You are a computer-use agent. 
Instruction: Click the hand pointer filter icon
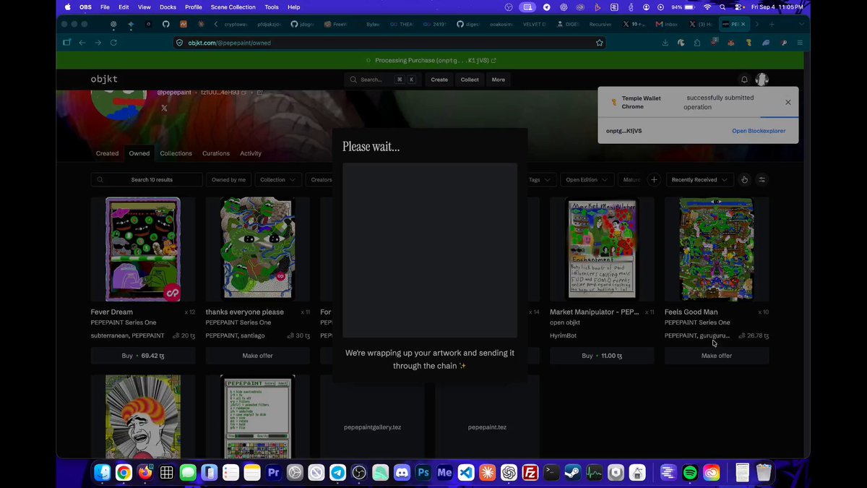pos(744,179)
